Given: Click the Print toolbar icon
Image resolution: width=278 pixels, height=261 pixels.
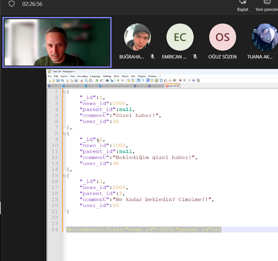Looking at the screenshot, I should point(76,80).
